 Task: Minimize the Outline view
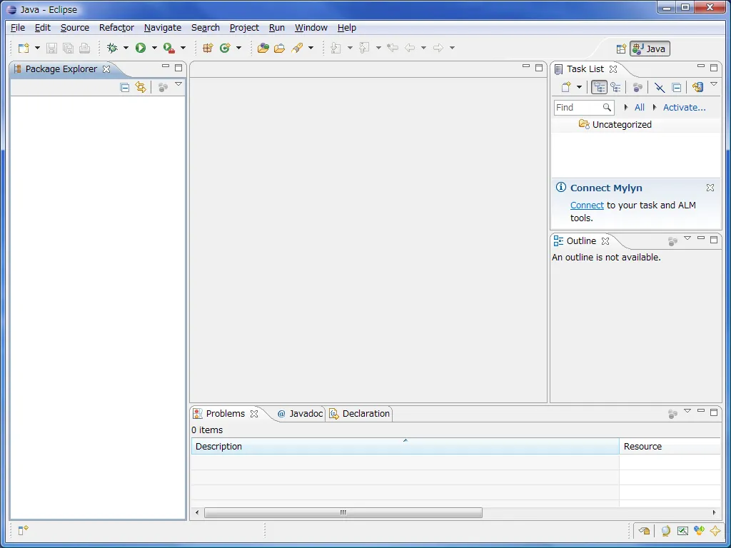[701, 238]
